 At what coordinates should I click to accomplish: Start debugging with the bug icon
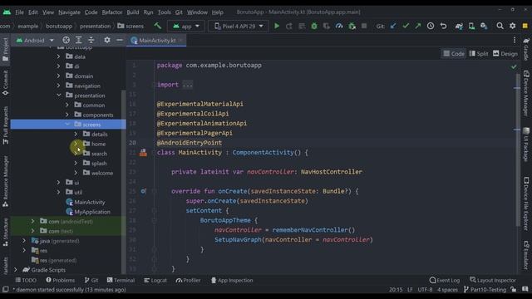314,26
